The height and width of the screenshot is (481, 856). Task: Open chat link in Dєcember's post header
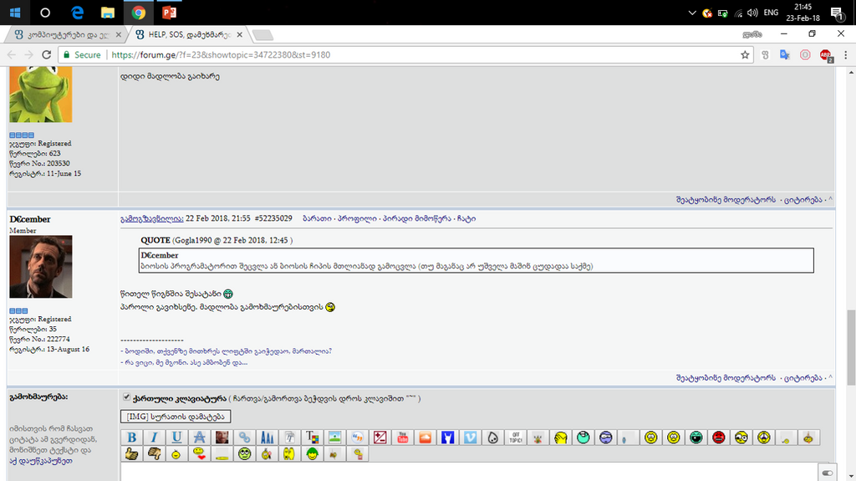coord(466,218)
